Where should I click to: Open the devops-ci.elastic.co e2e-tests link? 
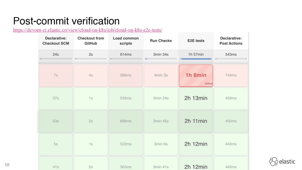(x=88, y=30)
